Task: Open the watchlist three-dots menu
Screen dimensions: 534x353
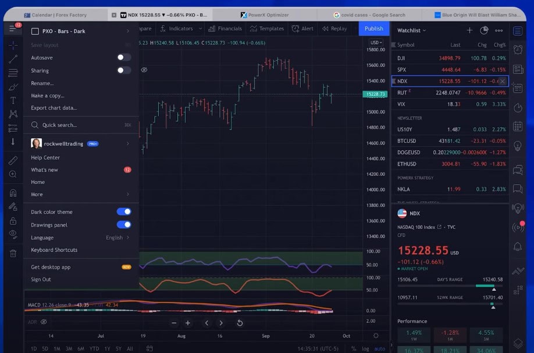Action: tap(499, 30)
